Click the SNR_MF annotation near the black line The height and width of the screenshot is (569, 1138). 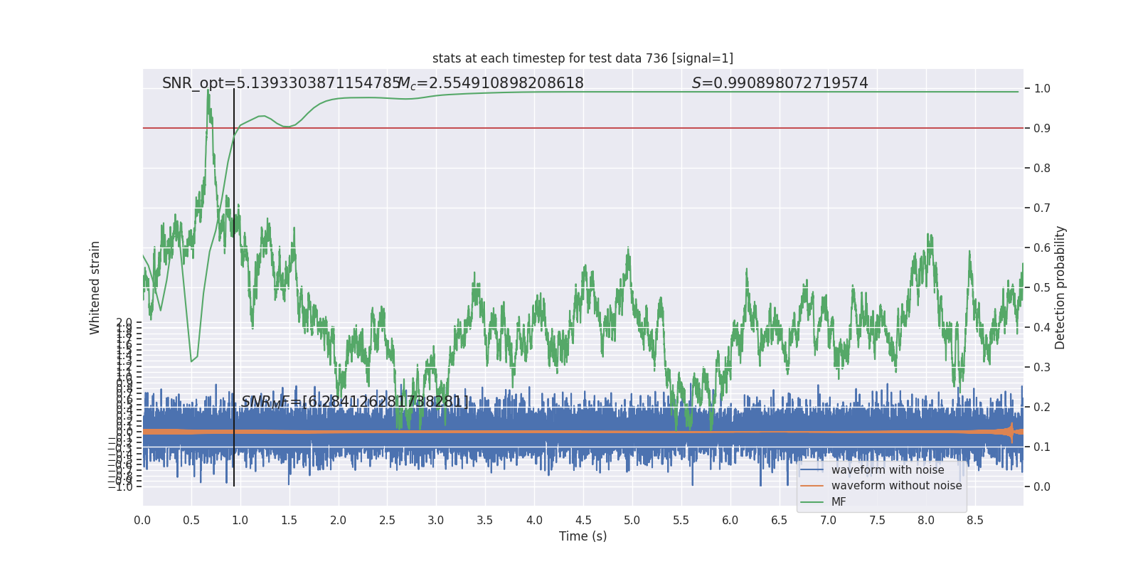(x=355, y=402)
